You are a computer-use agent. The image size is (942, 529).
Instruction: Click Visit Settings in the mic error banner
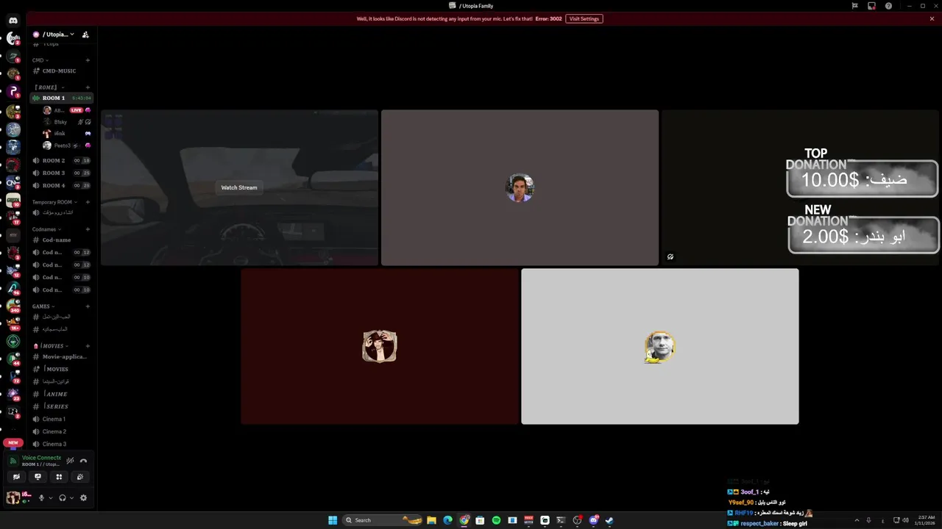tap(584, 18)
